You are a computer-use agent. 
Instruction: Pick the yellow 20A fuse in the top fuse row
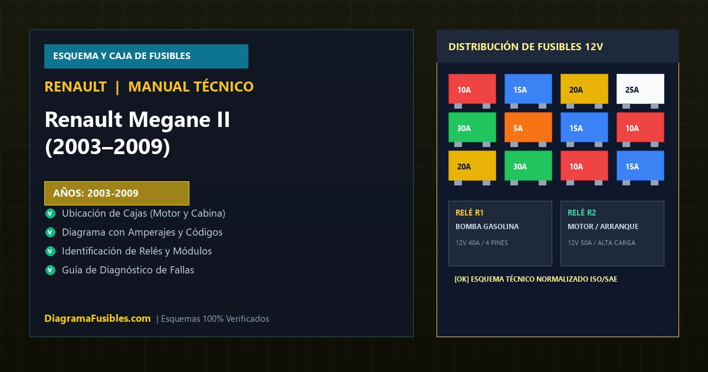(x=584, y=89)
